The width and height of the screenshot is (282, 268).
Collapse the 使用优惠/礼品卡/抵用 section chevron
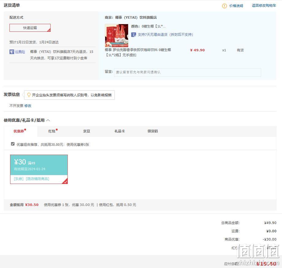pyautogui.click(x=48, y=120)
